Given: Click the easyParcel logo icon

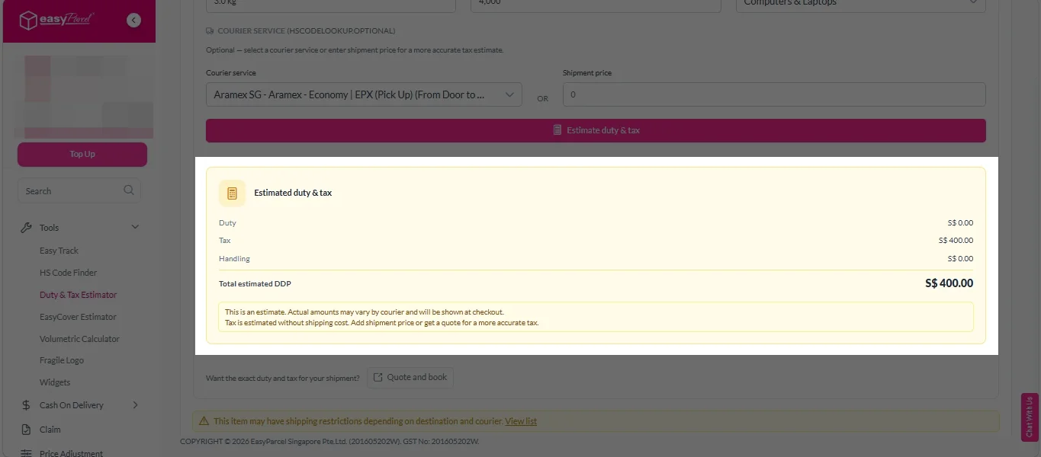Looking at the screenshot, I should point(29,21).
